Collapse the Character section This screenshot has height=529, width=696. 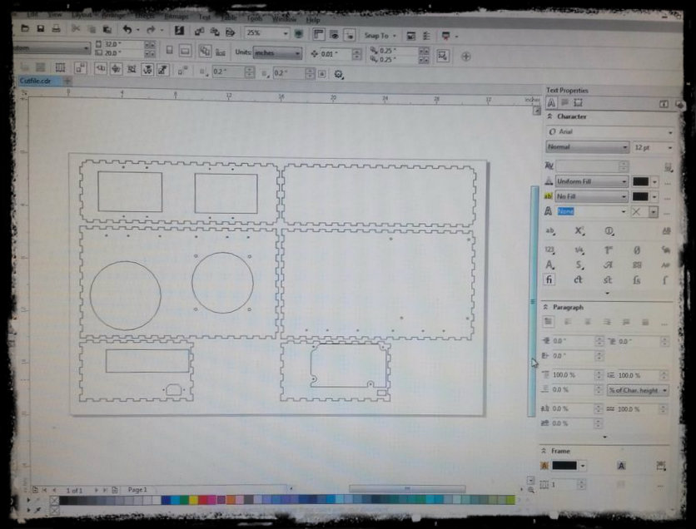(x=549, y=116)
